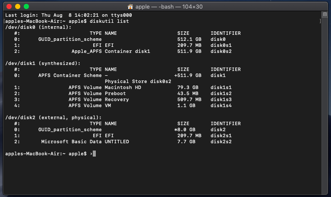Click the 'Recovery' APFS volume name
This screenshot has height=197, width=331.
click(x=117, y=99)
